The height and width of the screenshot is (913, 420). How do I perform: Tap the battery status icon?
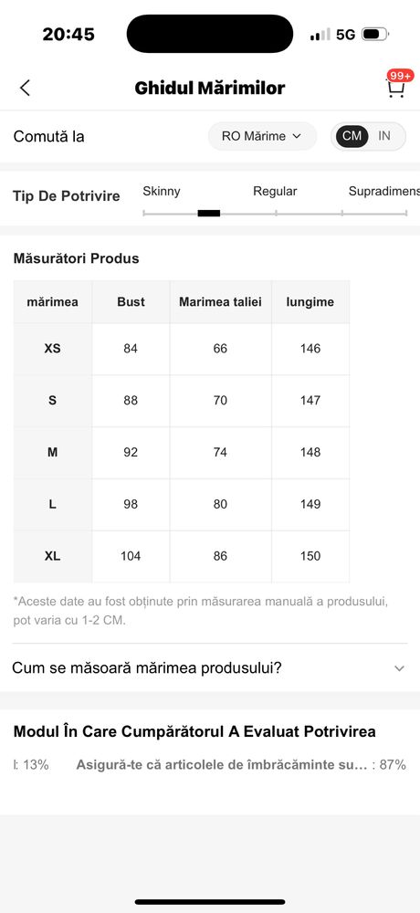[x=374, y=35]
